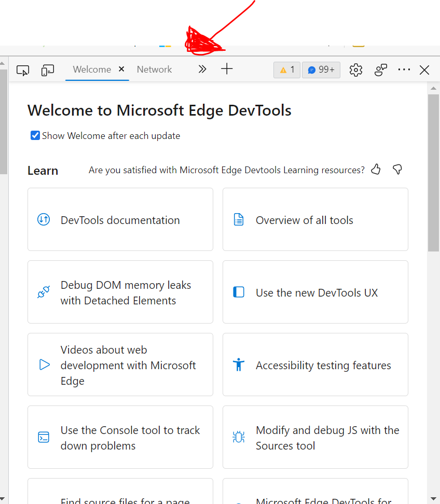Open the DevTools documentation card icon
Screen dimensions: 440x504
[44, 219]
